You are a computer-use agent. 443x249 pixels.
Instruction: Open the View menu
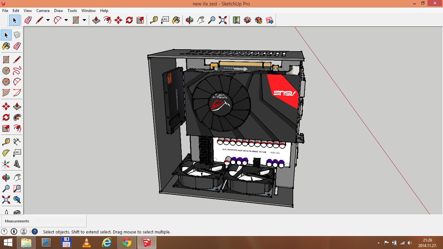point(28,11)
